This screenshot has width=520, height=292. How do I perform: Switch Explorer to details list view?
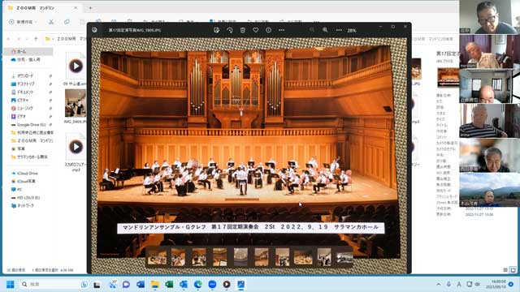tap(505, 270)
